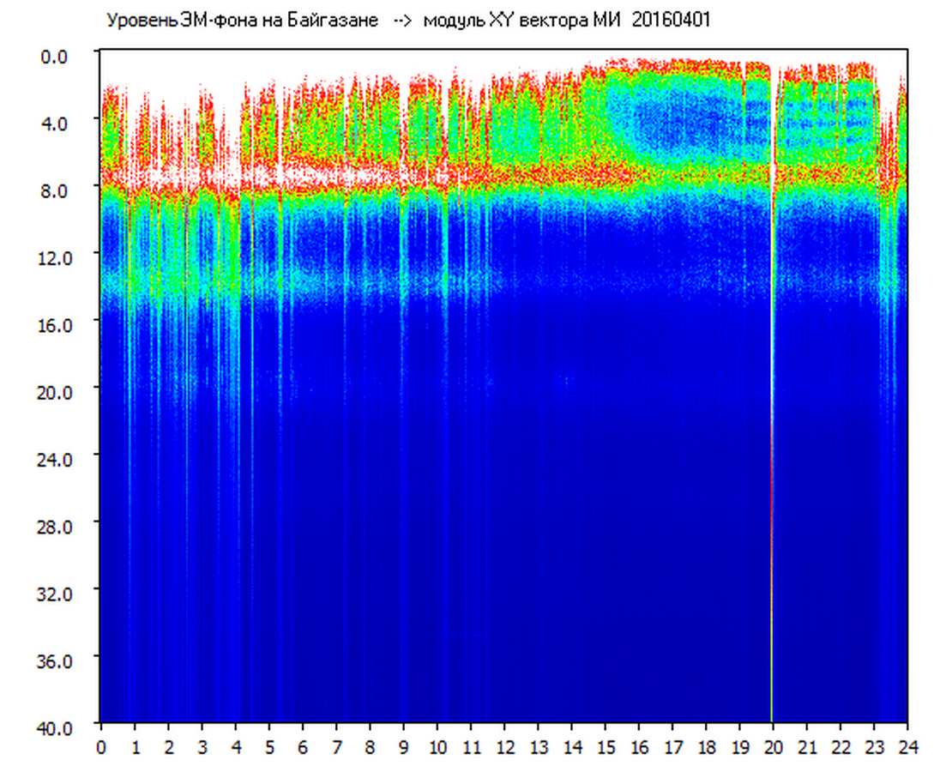Click hour 23 label on horizontal axis

click(x=873, y=747)
